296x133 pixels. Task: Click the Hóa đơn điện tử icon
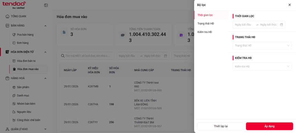7,52
